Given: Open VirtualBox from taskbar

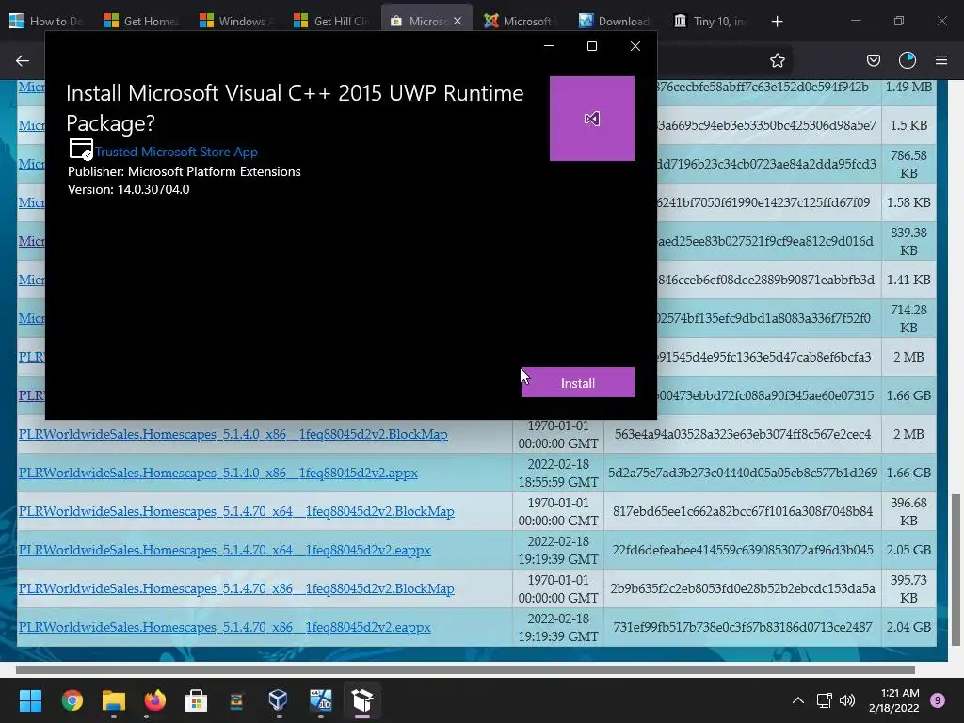Looking at the screenshot, I should pyautogui.click(x=278, y=700).
